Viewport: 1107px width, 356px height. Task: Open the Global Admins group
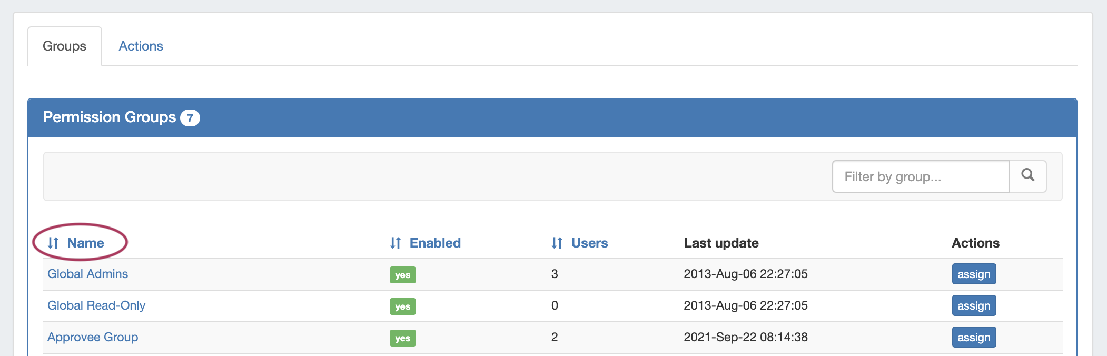[87, 274]
